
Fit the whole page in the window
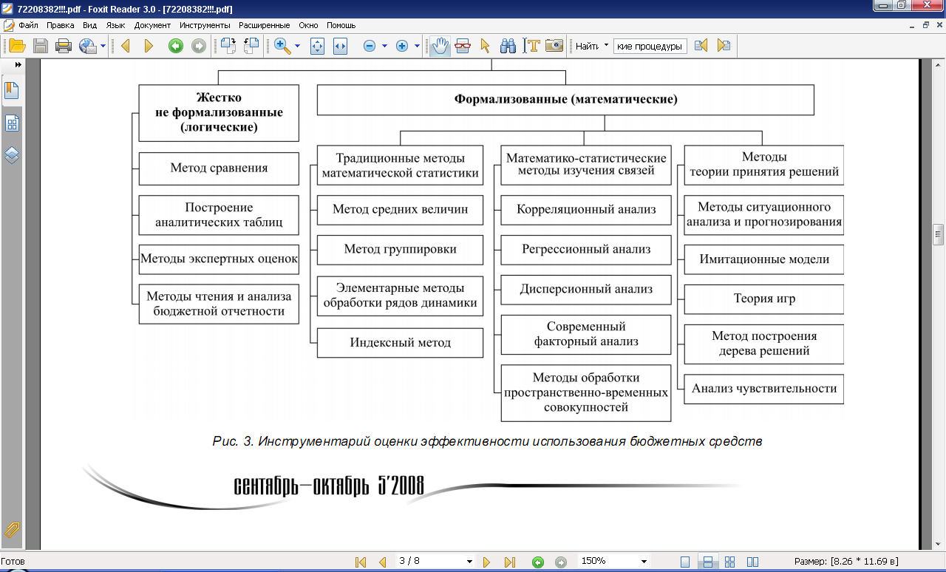coord(317,46)
